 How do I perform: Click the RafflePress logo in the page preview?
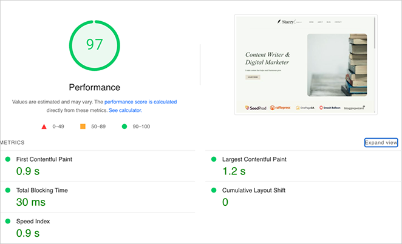point(282,108)
